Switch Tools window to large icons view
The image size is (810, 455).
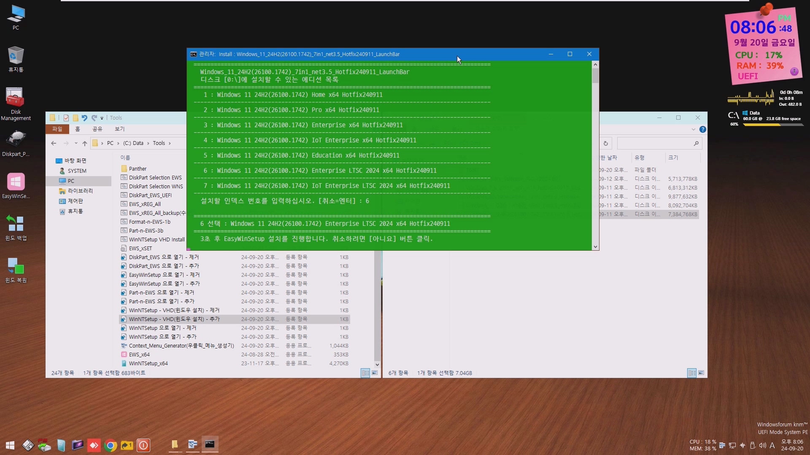click(374, 373)
